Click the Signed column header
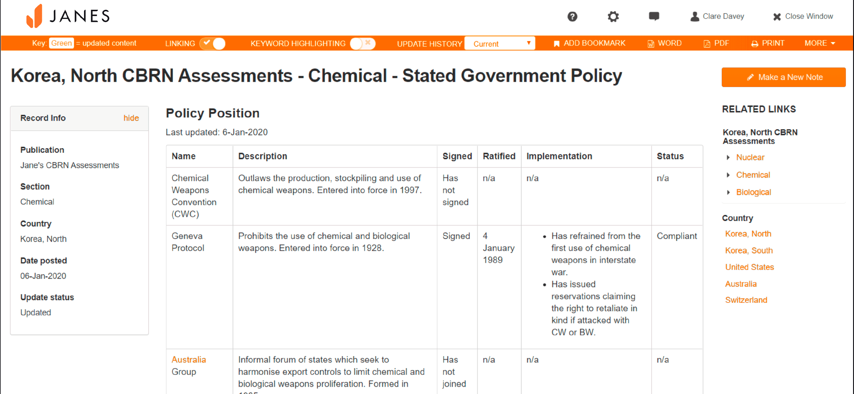Viewport: 854px width, 394px height. tap(457, 156)
